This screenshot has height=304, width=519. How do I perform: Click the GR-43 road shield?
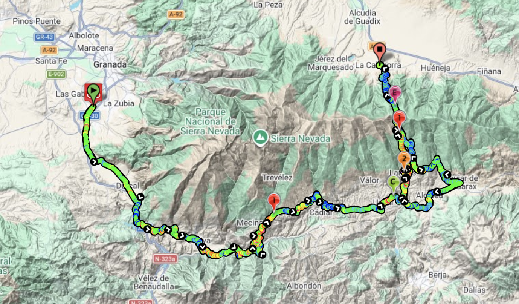pos(44,37)
